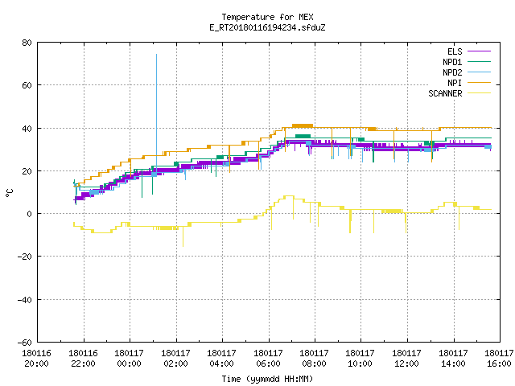Image resolution: width=515 pixels, height=386 pixels.
Task: Click the x-axis label 180116 22:00
Action: coord(83,359)
